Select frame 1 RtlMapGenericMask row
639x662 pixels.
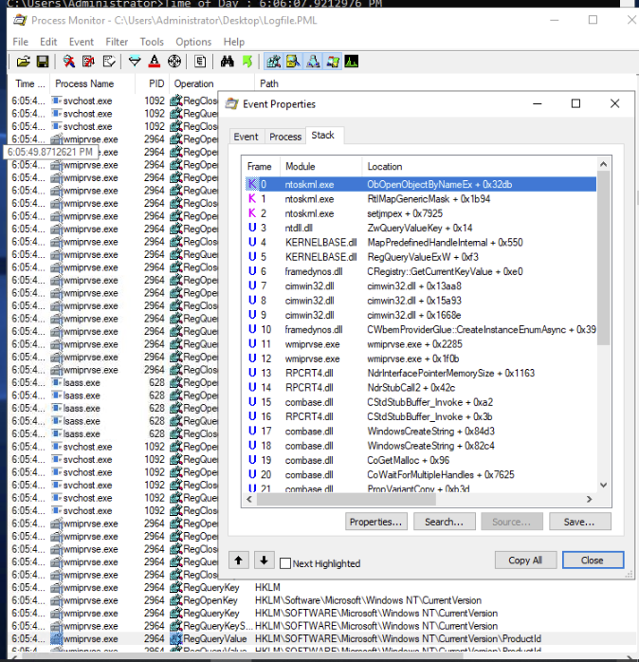point(420,199)
